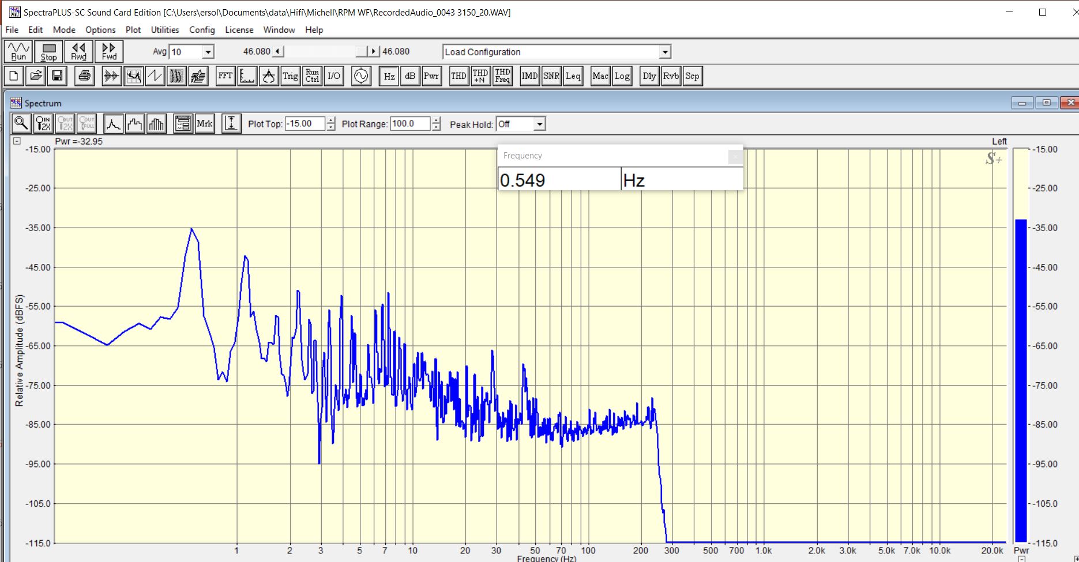Expand the Load Configuration dropdown
Screen dimensions: 1079x562
(665, 52)
